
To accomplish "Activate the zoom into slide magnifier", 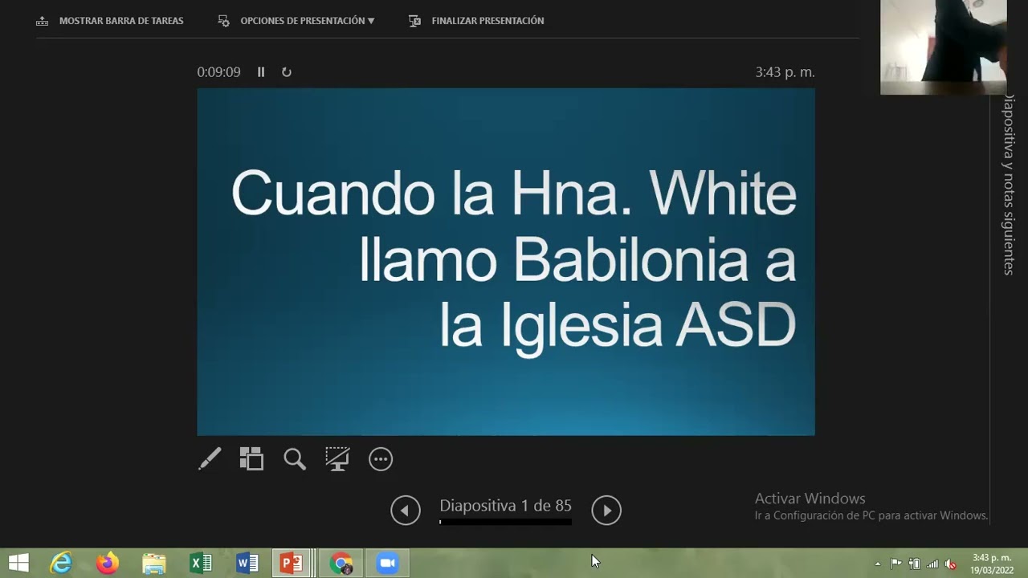I will point(295,459).
